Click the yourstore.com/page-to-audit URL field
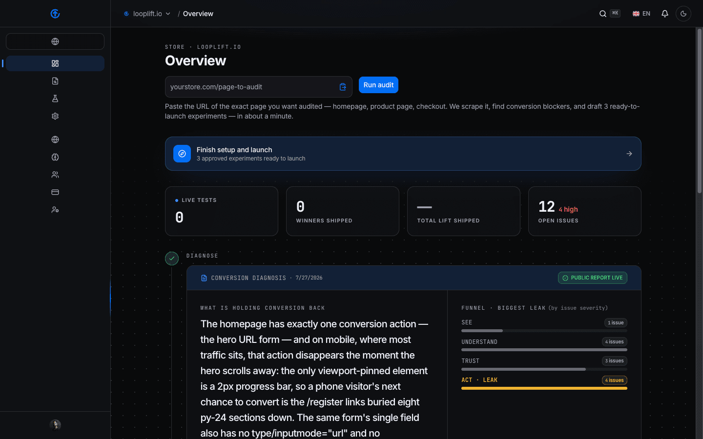The image size is (703, 439). click(259, 87)
